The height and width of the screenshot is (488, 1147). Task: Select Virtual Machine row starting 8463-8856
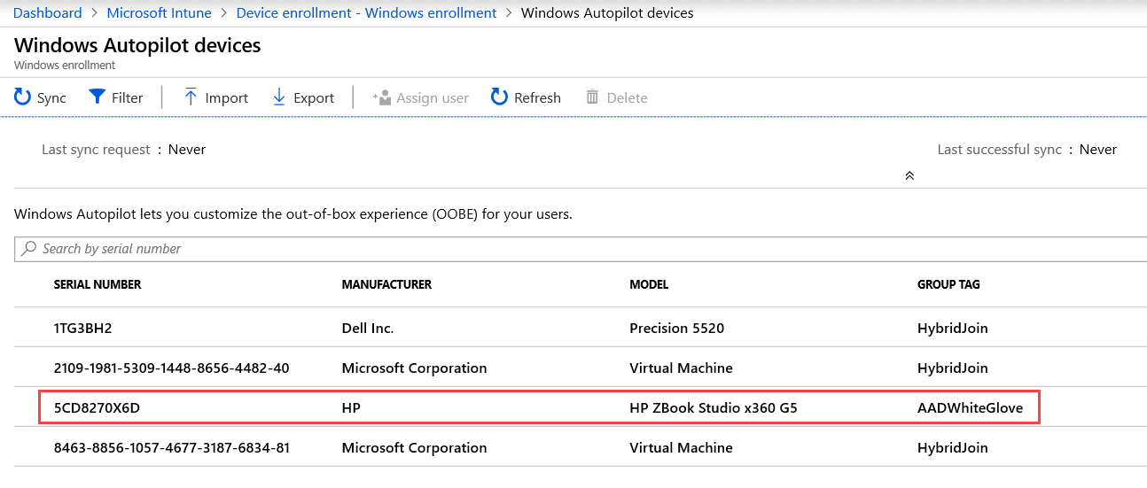tap(581, 447)
